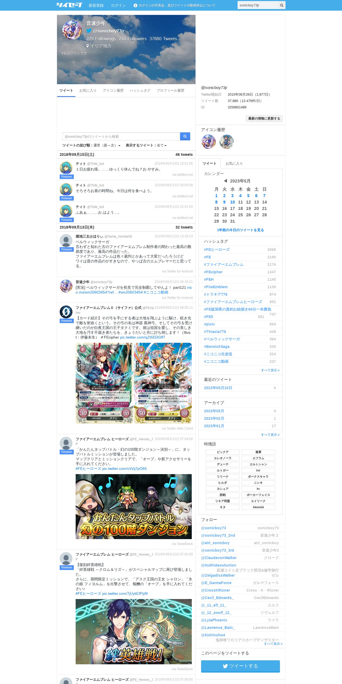Open the ハッシュタグ tab
The width and height of the screenshot is (342, 684).
coord(140,91)
